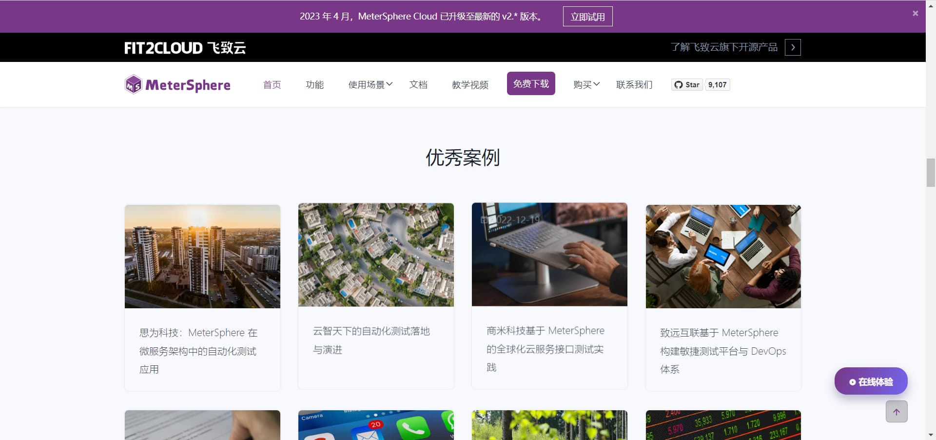Open the 文档 menu item
Viewport: 936px width, 440px height.
click(x=418, y=85)
